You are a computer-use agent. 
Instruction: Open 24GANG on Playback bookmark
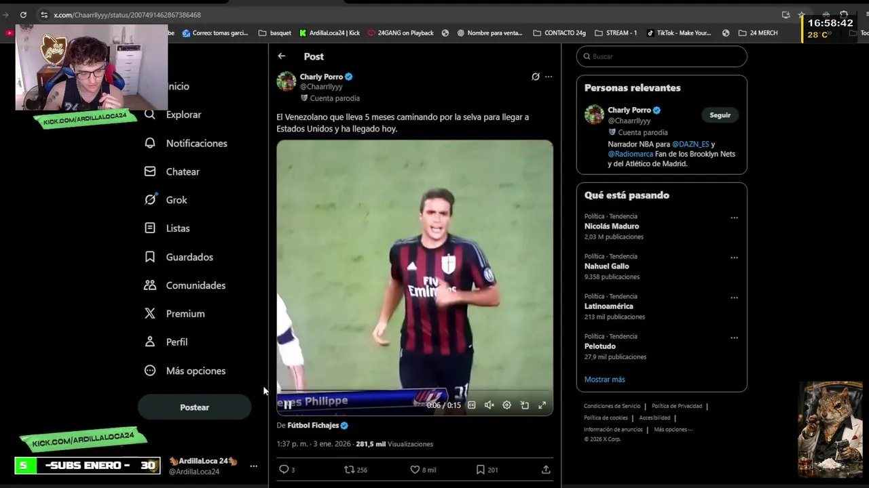coord(401,33)
